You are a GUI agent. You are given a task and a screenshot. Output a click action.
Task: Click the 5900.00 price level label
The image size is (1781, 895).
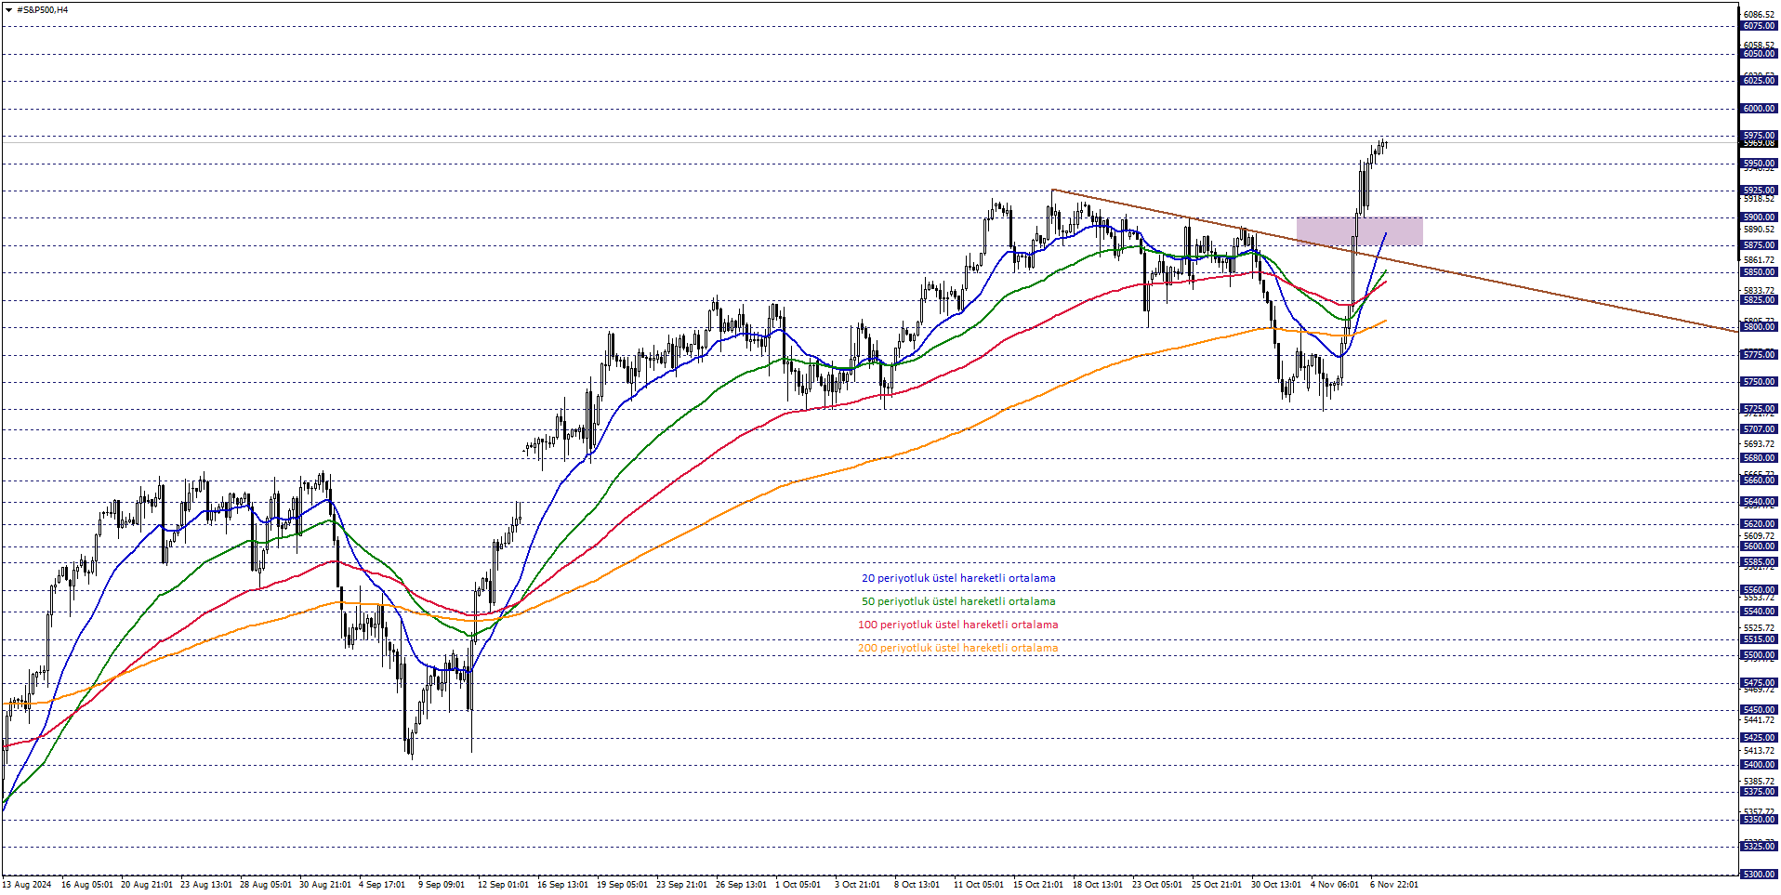[x=1759, y=217]
